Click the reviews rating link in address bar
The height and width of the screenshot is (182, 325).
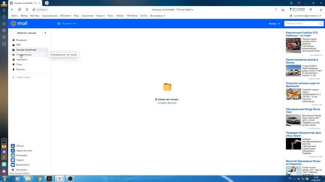click(297, 9)
